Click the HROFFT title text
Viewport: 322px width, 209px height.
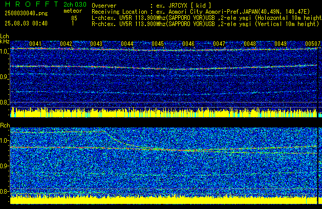click(32, 4)
